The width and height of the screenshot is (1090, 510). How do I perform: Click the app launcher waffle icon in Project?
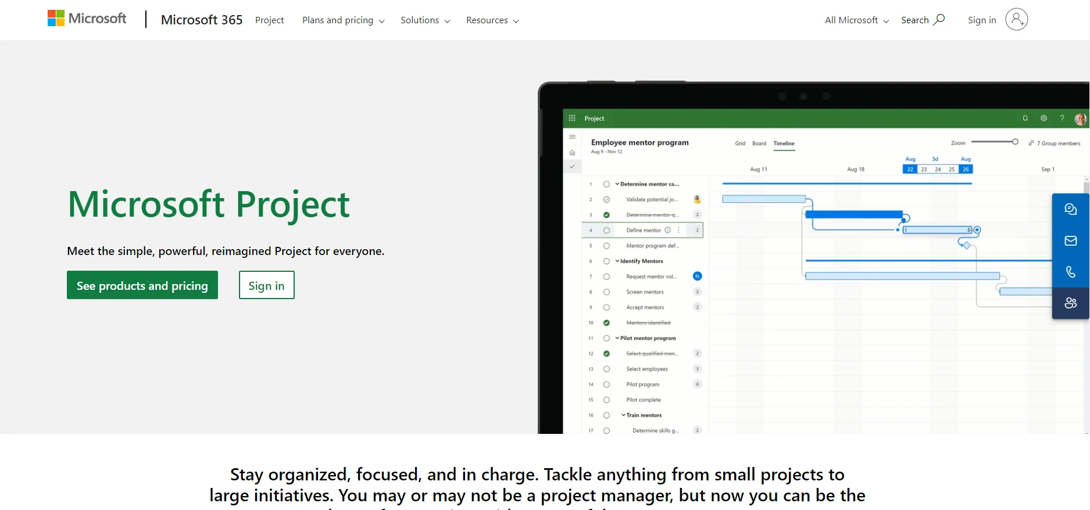pos(572,118)
